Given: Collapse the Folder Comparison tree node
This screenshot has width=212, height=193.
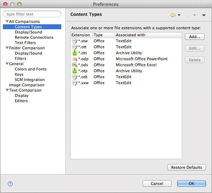Looking at the screenshot, I should tap(7, 48).
